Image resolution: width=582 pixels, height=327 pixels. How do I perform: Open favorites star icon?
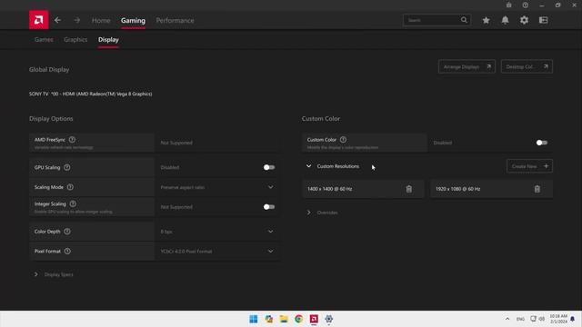(x=486, y=20)
